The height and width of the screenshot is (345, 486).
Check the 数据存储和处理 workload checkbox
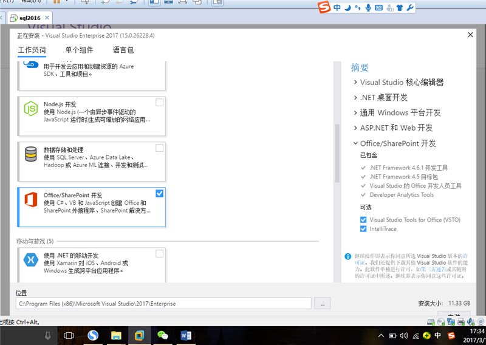tap(159, 148)
